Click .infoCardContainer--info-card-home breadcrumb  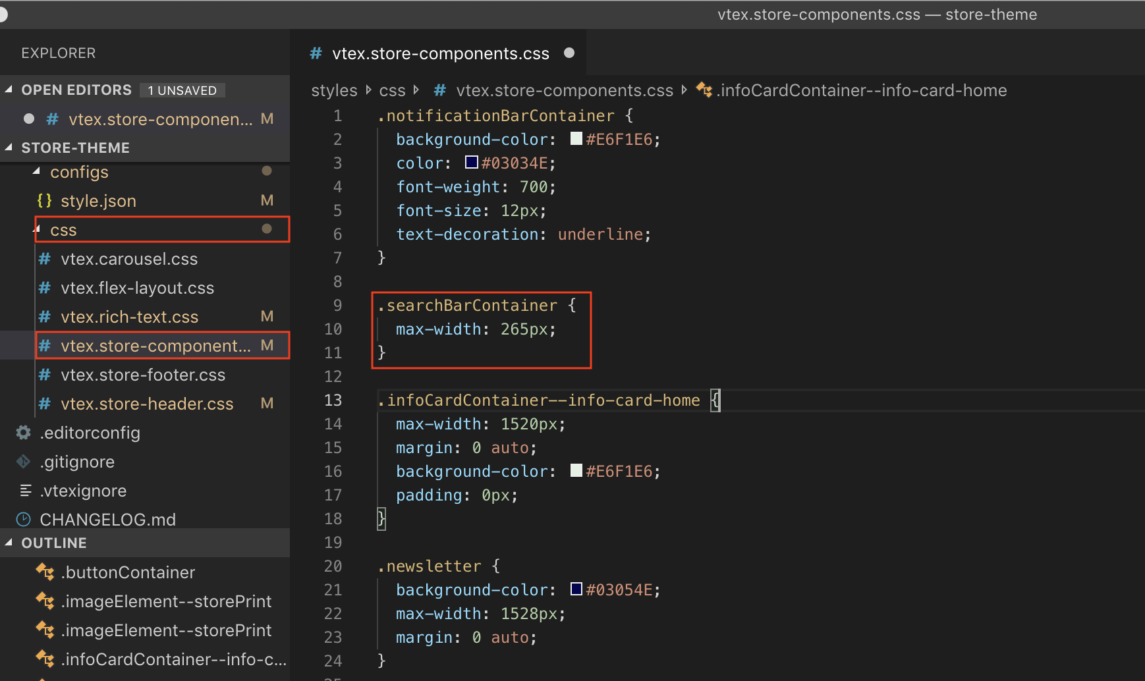click(x=862, y=90)
